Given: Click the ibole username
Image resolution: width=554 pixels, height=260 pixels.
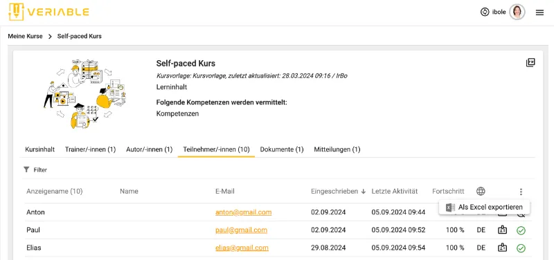Looking at the screenshot, I should tap(499, 12).
